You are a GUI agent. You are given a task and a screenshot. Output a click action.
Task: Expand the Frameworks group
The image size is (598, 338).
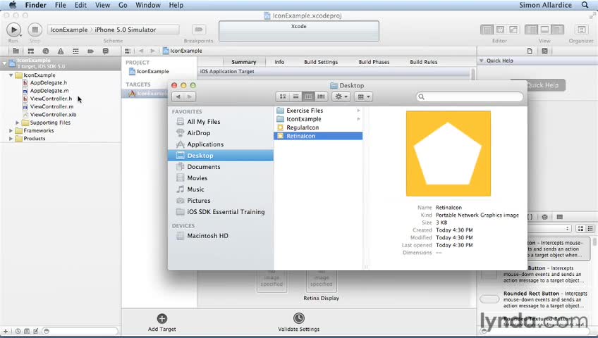11,130
